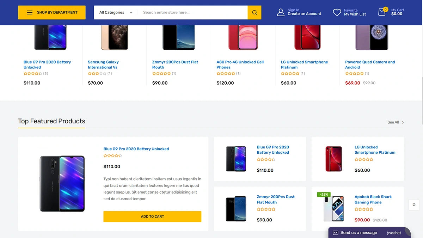Open the All Categories dropdown

point(115,12)
